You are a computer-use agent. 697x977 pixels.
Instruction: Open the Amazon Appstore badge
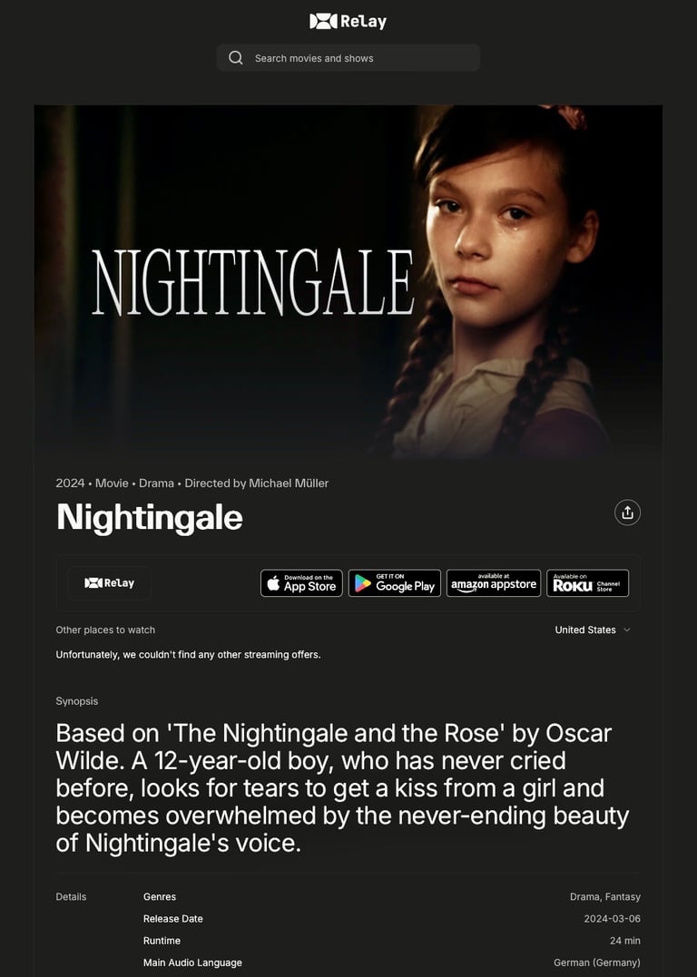pos(494,583)
